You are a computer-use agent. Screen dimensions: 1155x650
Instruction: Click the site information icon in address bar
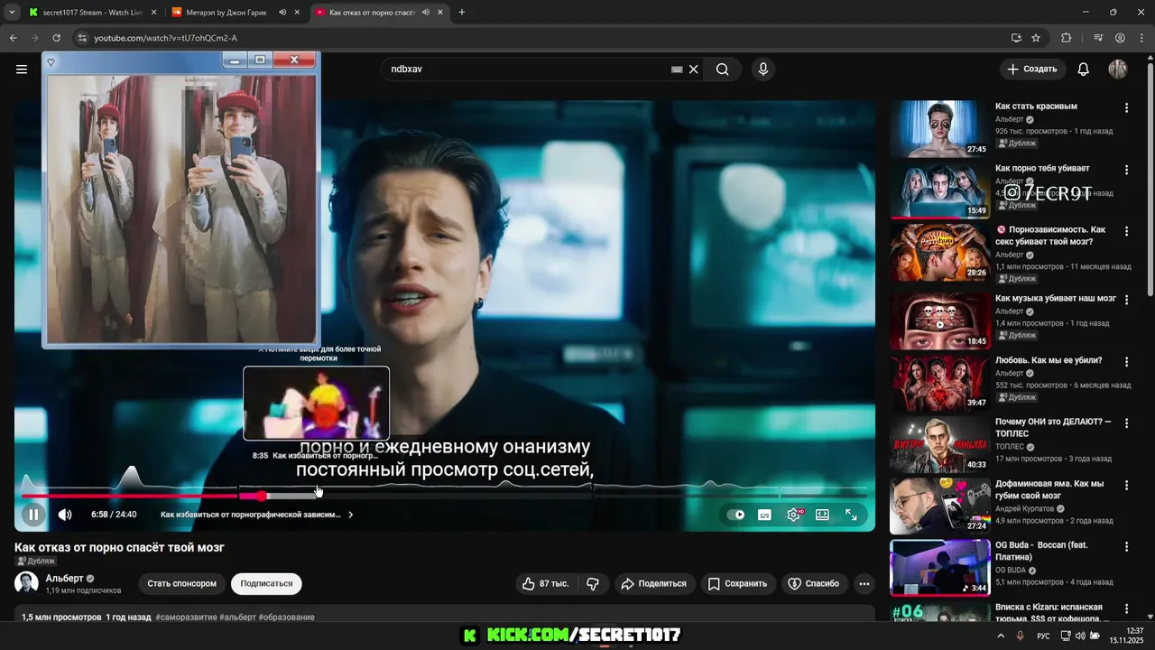pyautogui.click(x=82, y=38)
